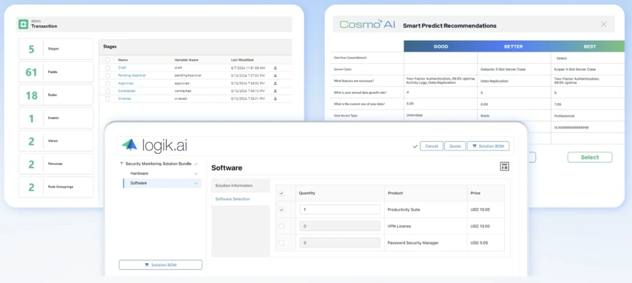Tick the Password Security Manager checkbox
Image resolution: width=632 pixels, height=283 pixels.
(x=281, y=243)
